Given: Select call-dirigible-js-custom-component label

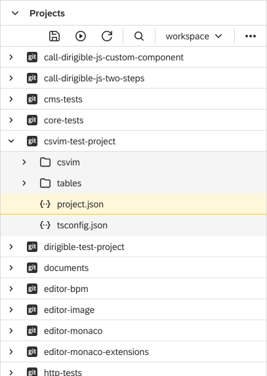Looking at the screenshot, I should [x=113, y=58].
